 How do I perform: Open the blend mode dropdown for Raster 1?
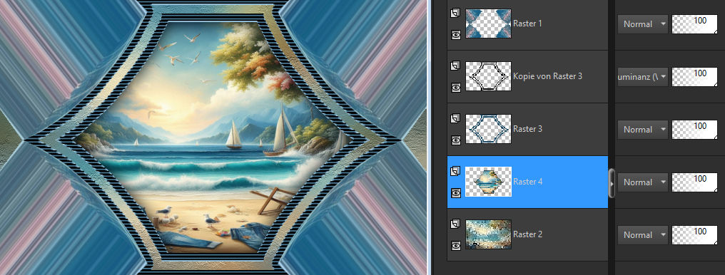click(643, 24)
